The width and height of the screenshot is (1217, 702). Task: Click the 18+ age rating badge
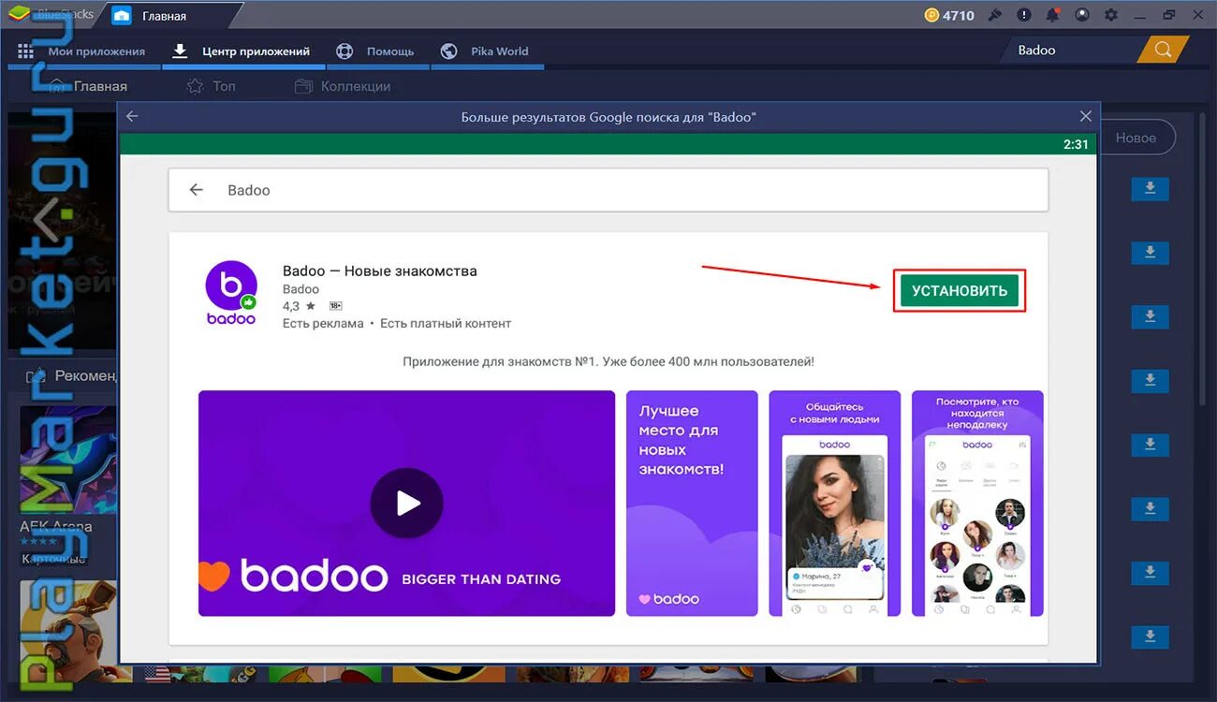click(x=335, y=306)
